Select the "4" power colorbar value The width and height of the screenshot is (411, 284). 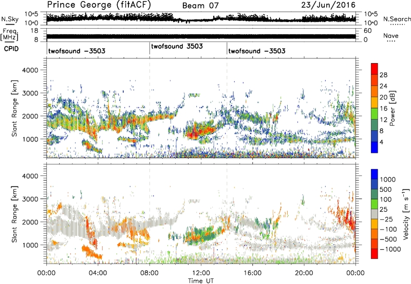(x=381, y=143)
